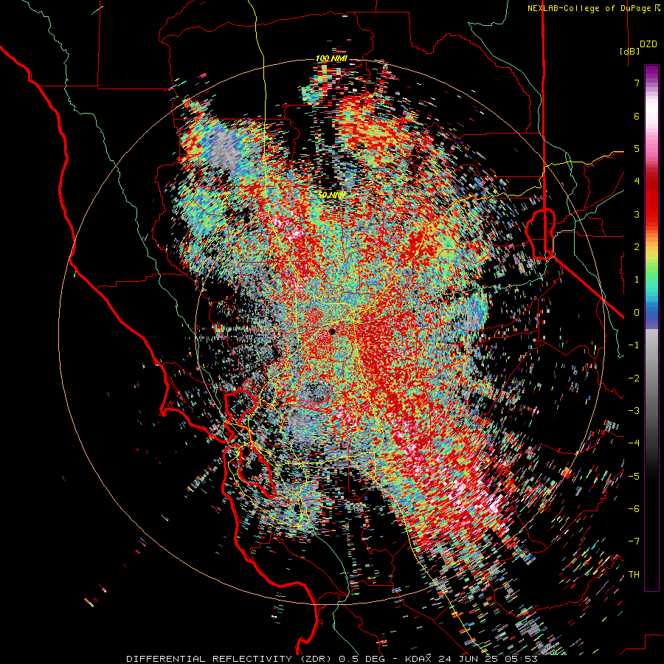Click the 5 value on the color scale
This screenshot has height=664, width=664.
pos(637,148)
